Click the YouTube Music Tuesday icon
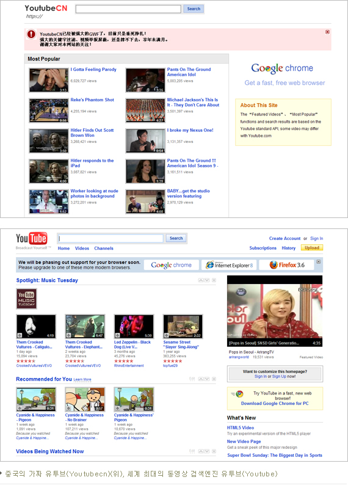This screenshot has width=348, height=491. pyautogui.click(x=26, y=299)
